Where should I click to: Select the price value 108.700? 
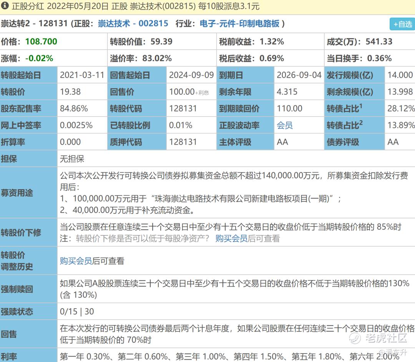[41, 41]
